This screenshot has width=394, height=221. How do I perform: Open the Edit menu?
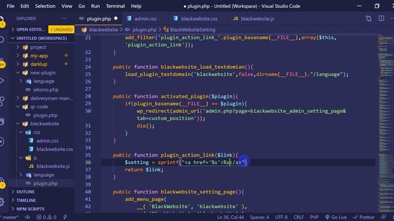25,6
